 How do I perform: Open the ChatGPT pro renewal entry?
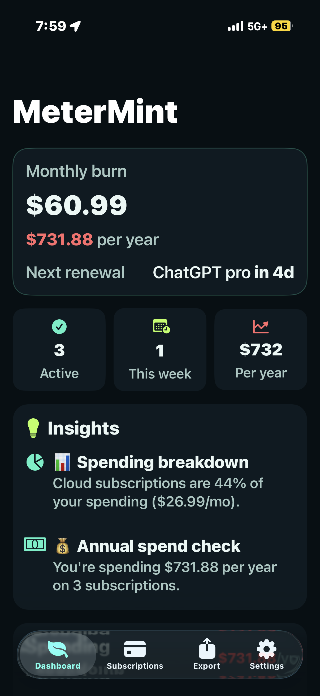tap(223, 272)
